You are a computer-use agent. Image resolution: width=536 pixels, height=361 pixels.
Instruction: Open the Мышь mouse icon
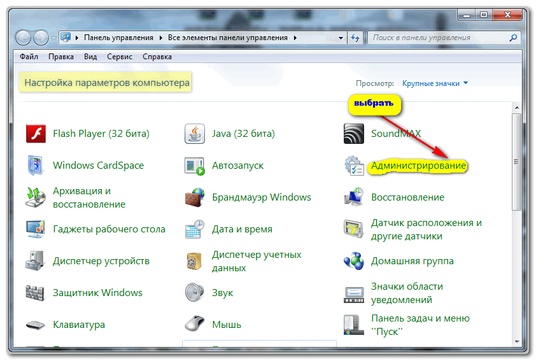[x=195, y=323]
